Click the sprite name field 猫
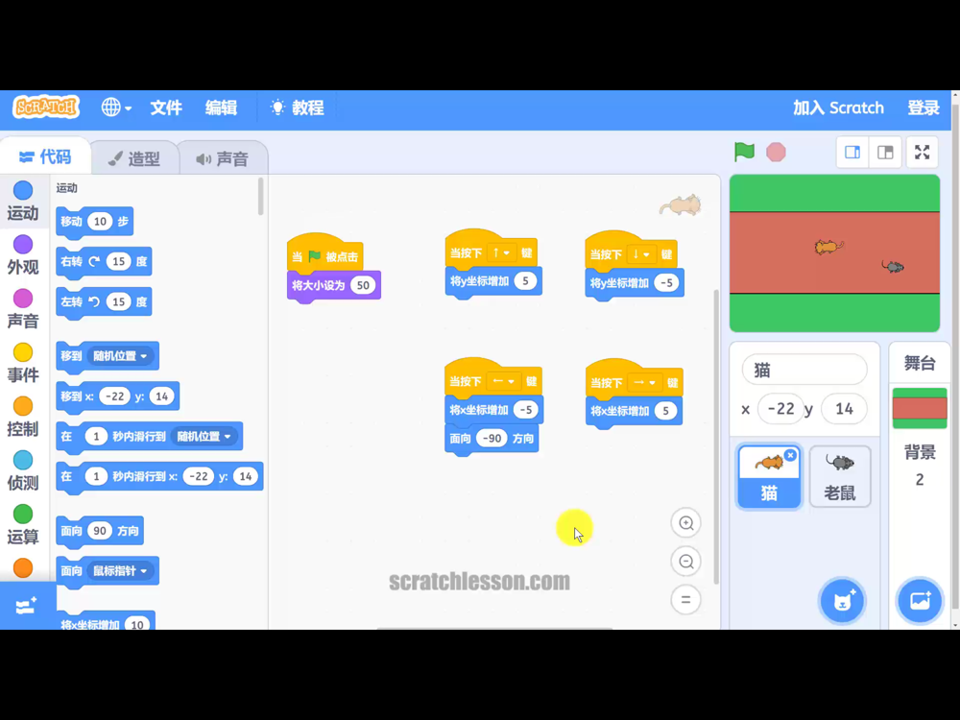The height and width of the screenshot is (720, 960). [x=804, y=370]
